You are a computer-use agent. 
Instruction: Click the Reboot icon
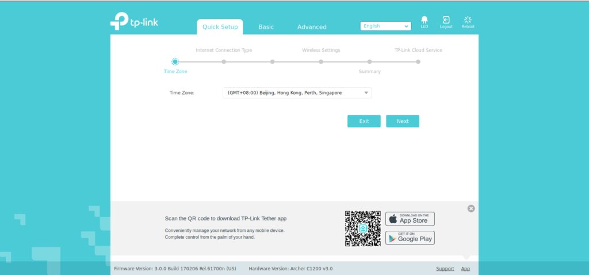[x=468, y=21]
